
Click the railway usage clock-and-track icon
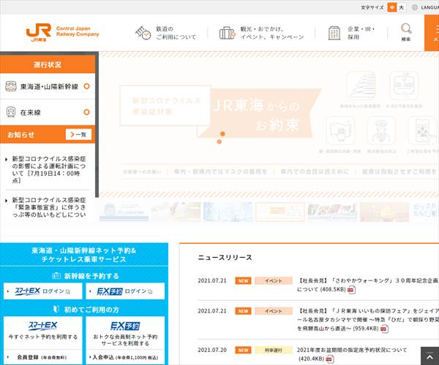[143, 33]
